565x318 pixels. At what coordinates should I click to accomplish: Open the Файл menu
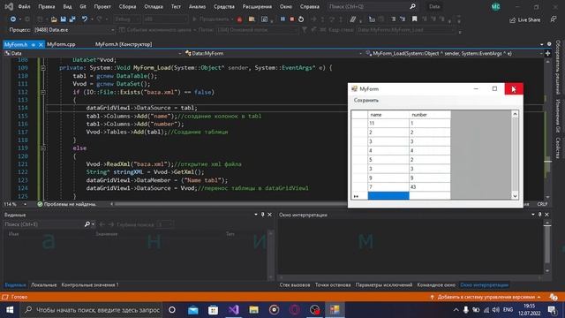[x=24, y=6]
